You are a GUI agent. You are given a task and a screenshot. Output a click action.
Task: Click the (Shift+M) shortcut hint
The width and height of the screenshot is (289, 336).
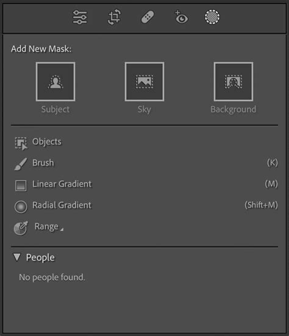[262, 205]
